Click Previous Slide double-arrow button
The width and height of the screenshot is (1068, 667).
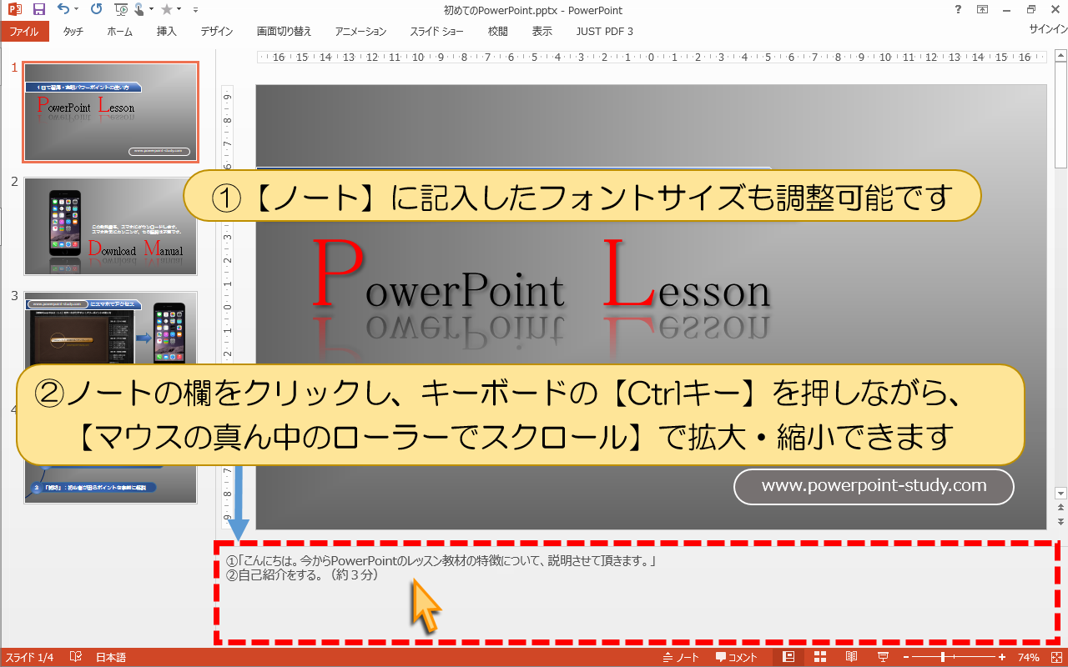1061,506
